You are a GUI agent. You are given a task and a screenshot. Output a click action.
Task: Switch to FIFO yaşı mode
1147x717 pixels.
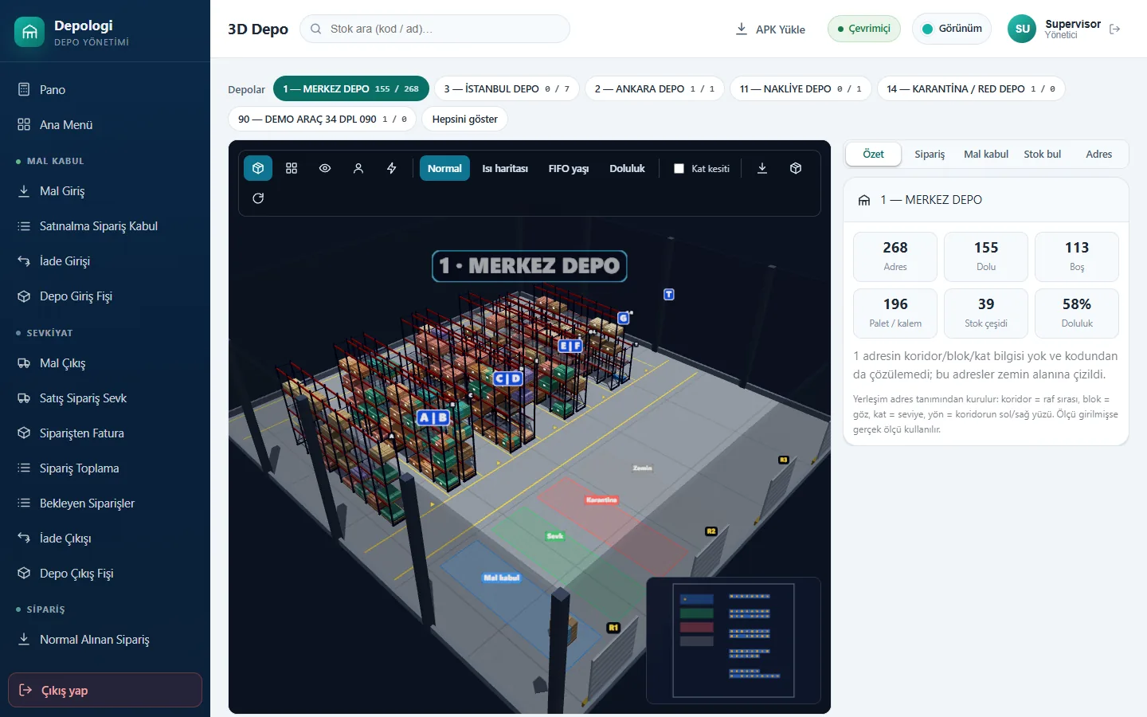[x=569, y=168]
